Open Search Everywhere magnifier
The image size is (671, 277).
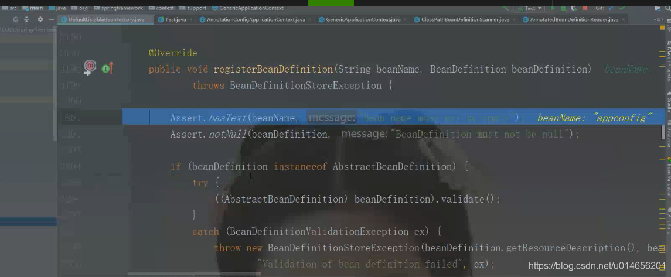668,8
